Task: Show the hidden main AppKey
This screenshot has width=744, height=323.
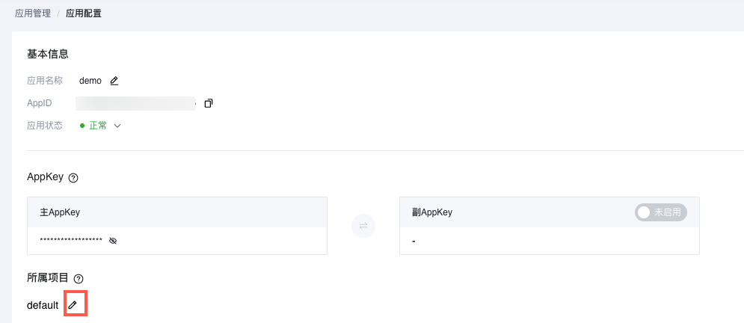Action: click(112, 241)
